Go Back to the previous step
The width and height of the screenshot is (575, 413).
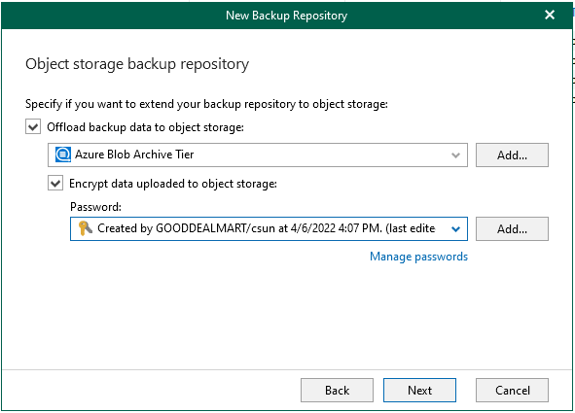pos(337,391)
